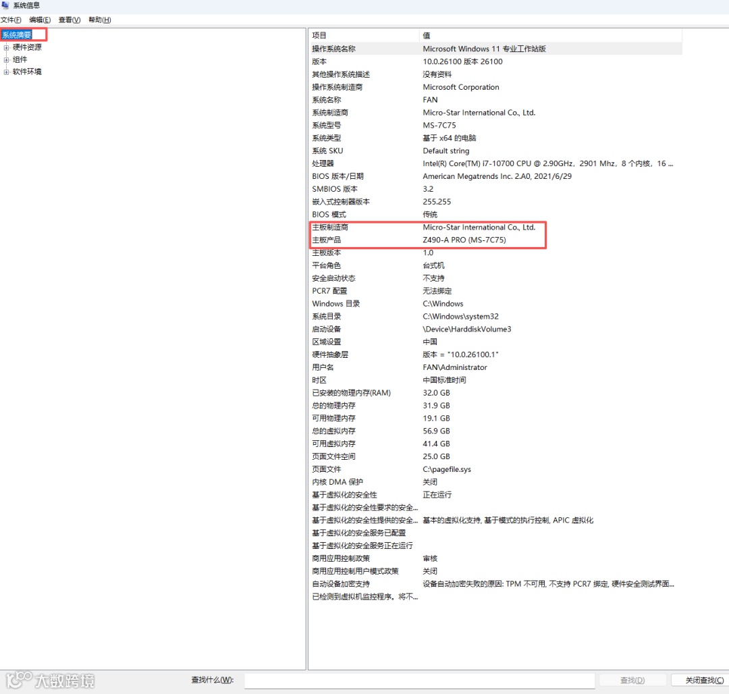
Task: Click the 查找什么 search input field
Action: click(x=419, y=680)
